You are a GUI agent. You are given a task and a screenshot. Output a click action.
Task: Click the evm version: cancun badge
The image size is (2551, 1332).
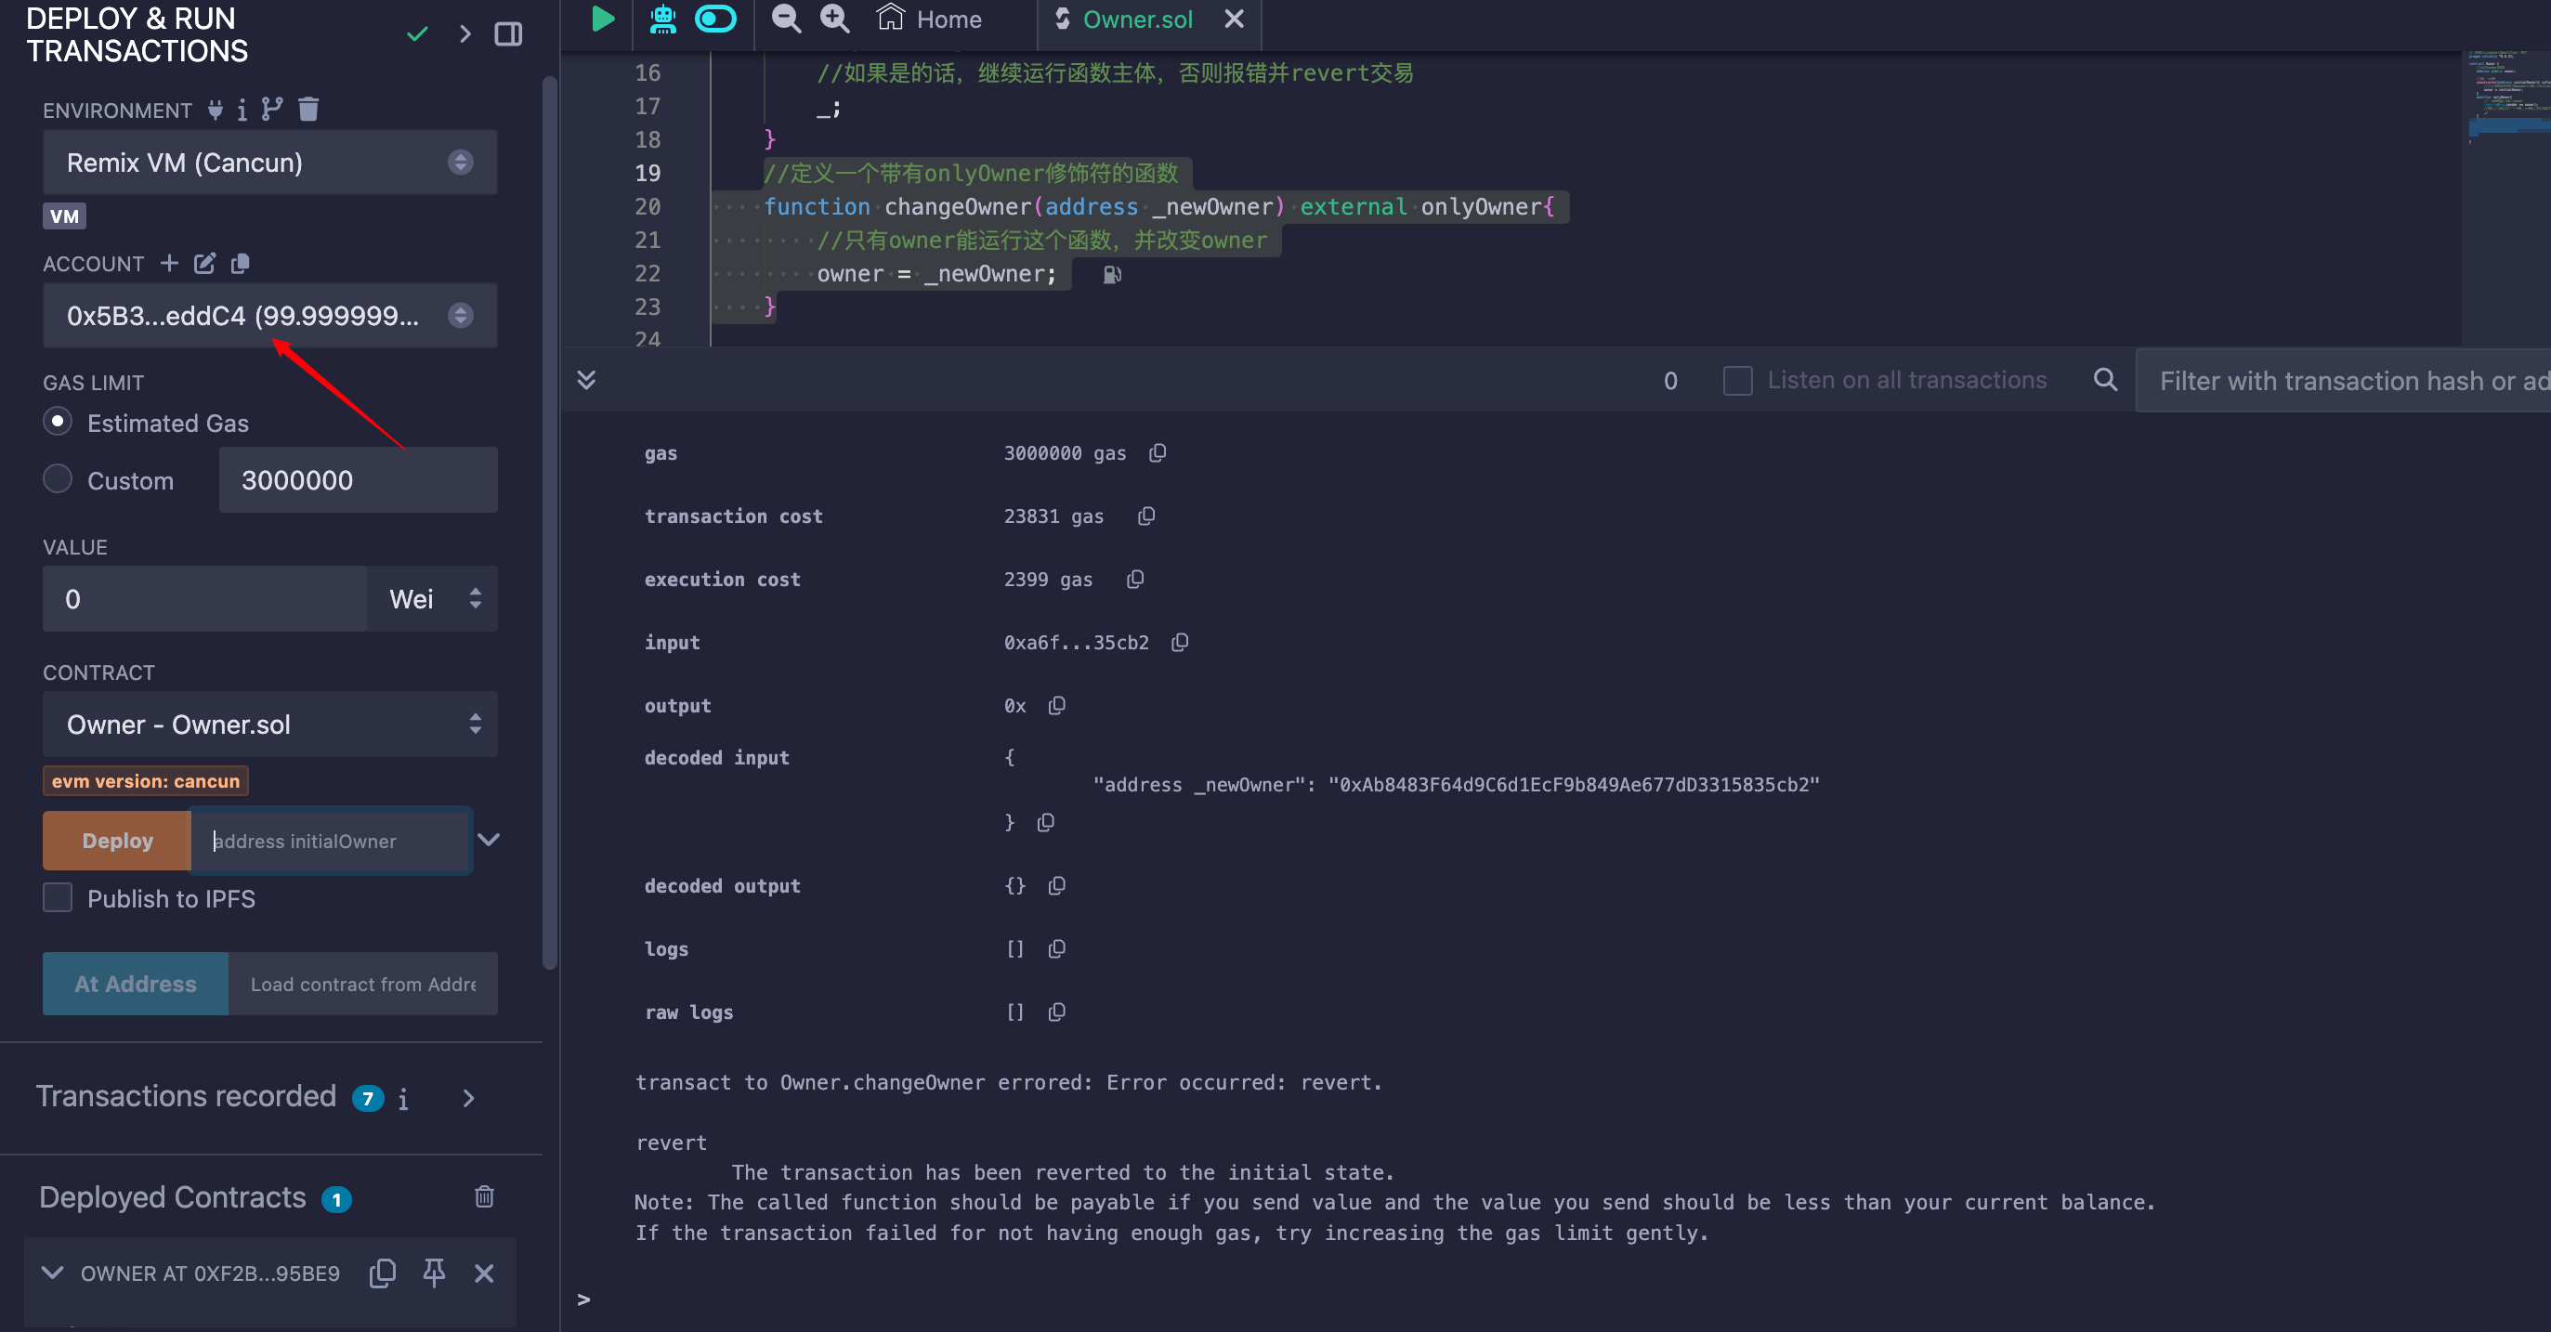[146, 780]
